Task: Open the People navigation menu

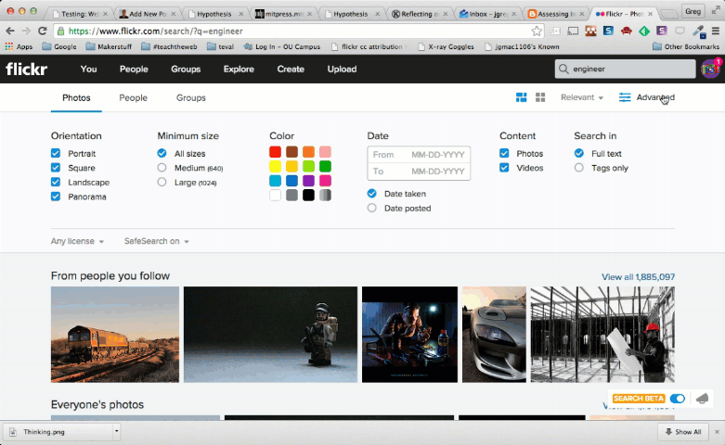Action: click(134, 69)
